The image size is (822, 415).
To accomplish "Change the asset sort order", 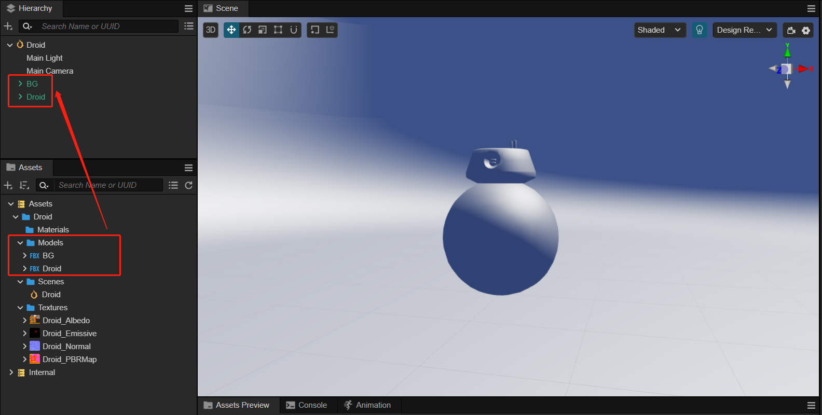I will tap(24, 185).
